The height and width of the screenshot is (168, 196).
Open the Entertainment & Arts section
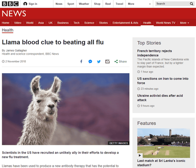click(125, 23)
